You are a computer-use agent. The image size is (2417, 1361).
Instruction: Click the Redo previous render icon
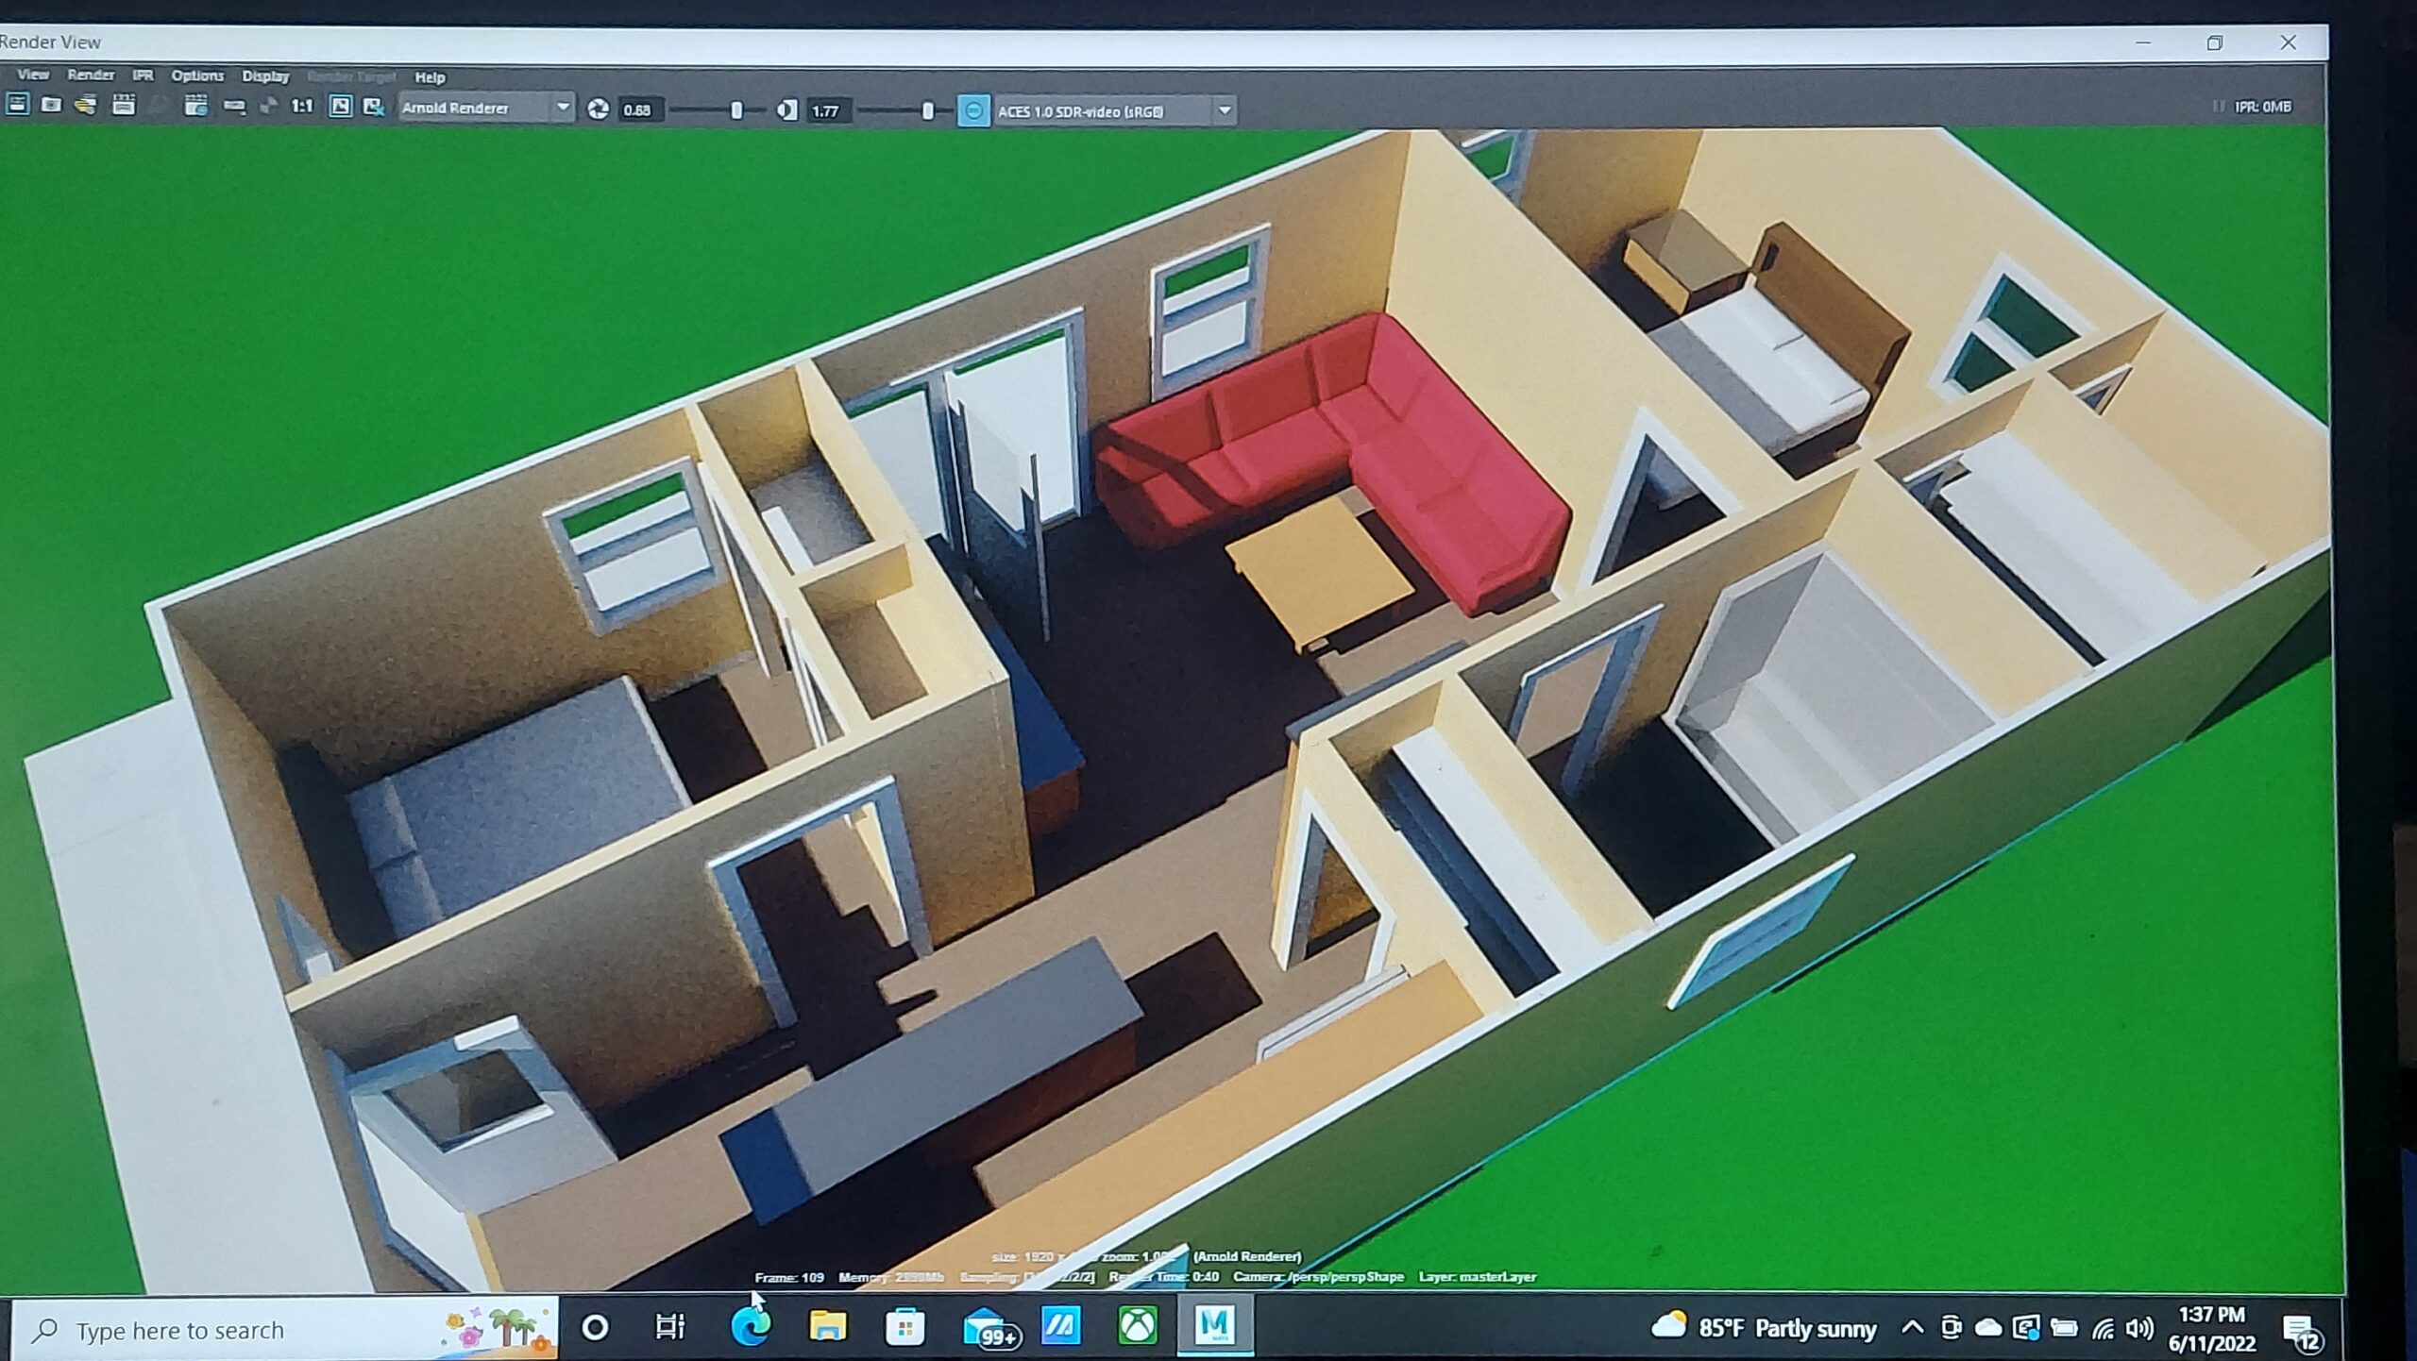[x=17, y=105]
